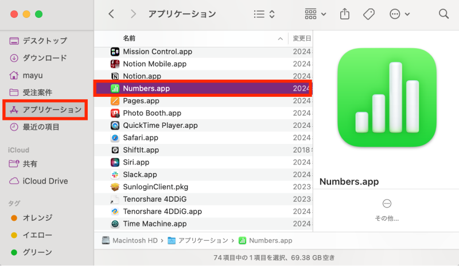Click the Photo Booth.app icon
The width and height of the screenshot is (459, 266).
click(x=115, y=114)
